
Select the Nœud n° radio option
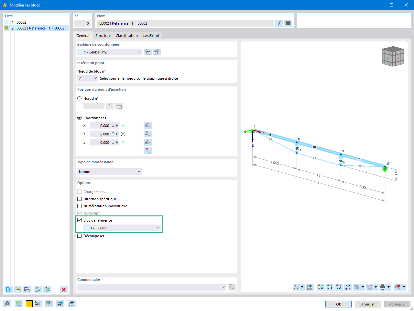tap(80, 98)
